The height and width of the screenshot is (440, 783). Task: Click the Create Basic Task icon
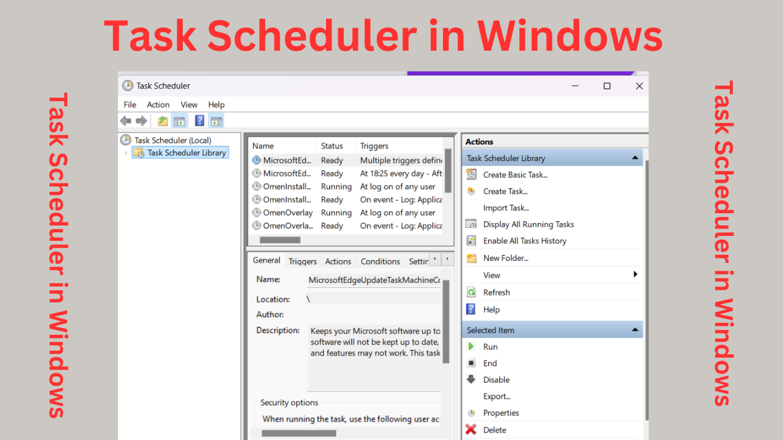coord(471,175)
